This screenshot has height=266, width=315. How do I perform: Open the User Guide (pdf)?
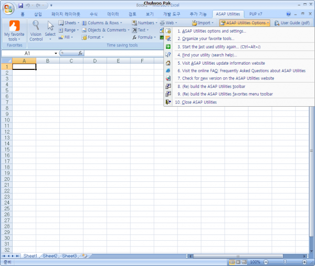292,23
